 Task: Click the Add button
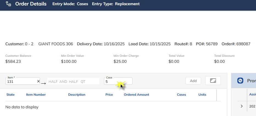[x=193, y=81]
